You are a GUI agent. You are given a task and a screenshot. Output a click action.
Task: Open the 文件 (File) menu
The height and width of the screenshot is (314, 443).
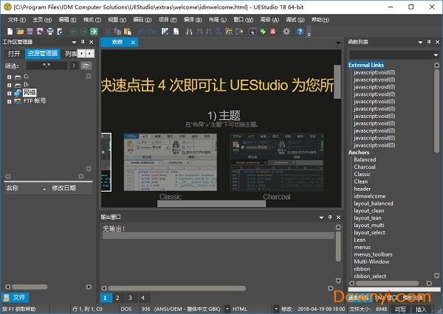coord(17,20)
